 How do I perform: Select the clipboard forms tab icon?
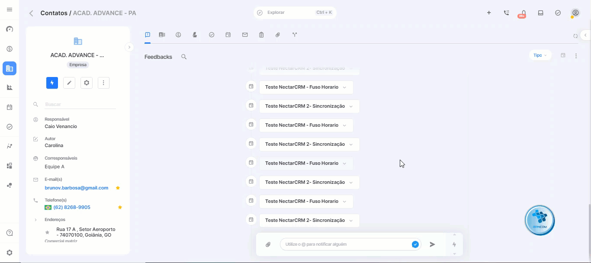(x=261, y=35)
